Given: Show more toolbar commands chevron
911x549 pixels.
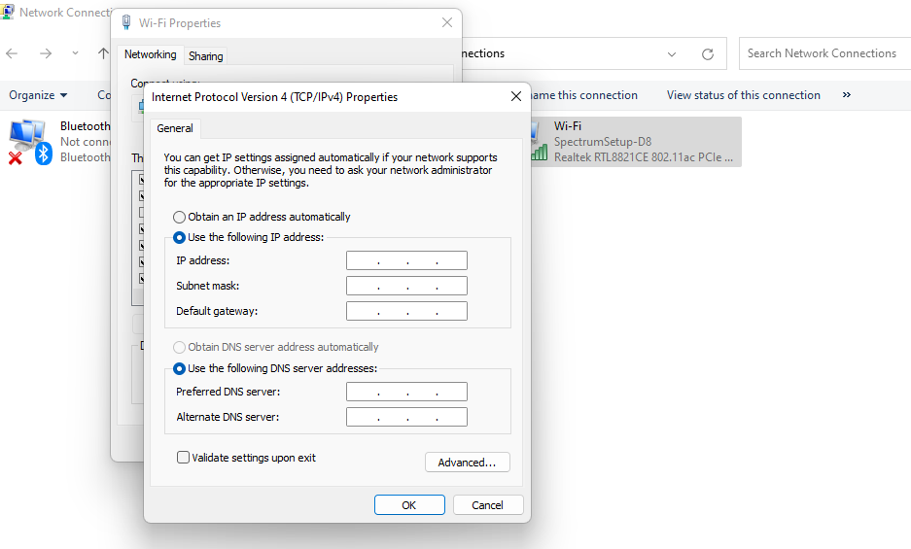Looking at the screenshot, I should [x=847, y=94].
